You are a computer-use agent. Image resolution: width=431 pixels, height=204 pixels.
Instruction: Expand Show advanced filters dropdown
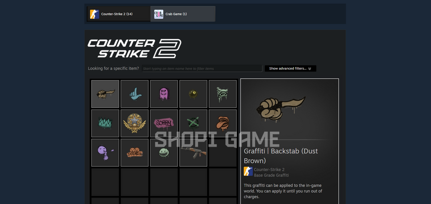[290, 68]
